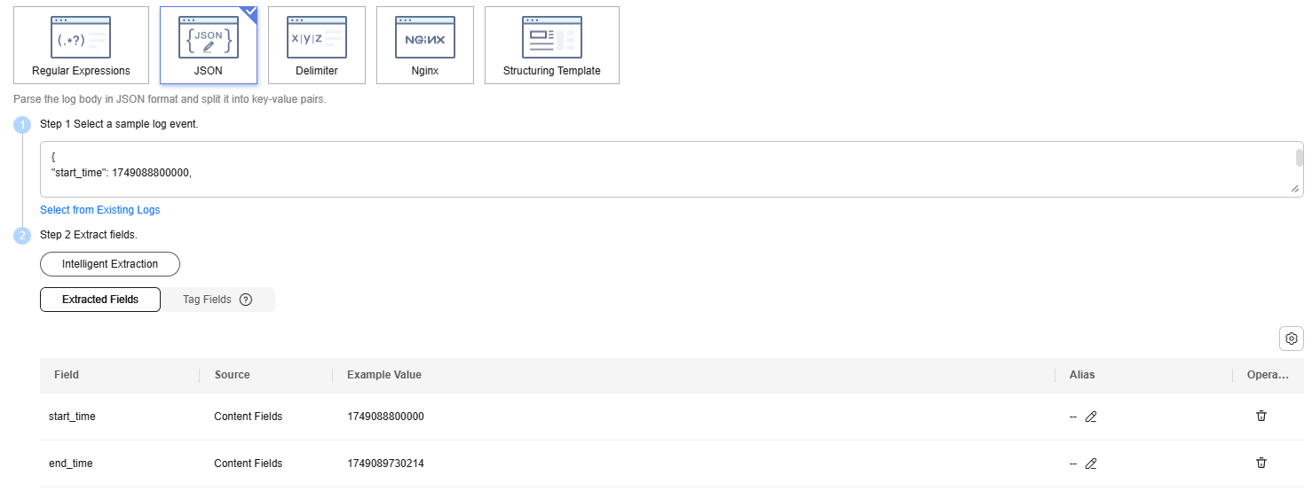The height and width of the screenshot is (491, 1312).
Task: Switch to the Tag Fields tab
Action: (x=207, y=300)
